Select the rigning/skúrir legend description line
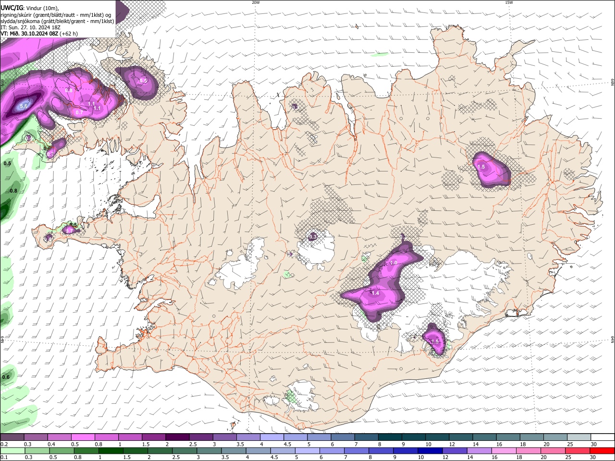Screen dimensions: 615x461 pos(57,14)
